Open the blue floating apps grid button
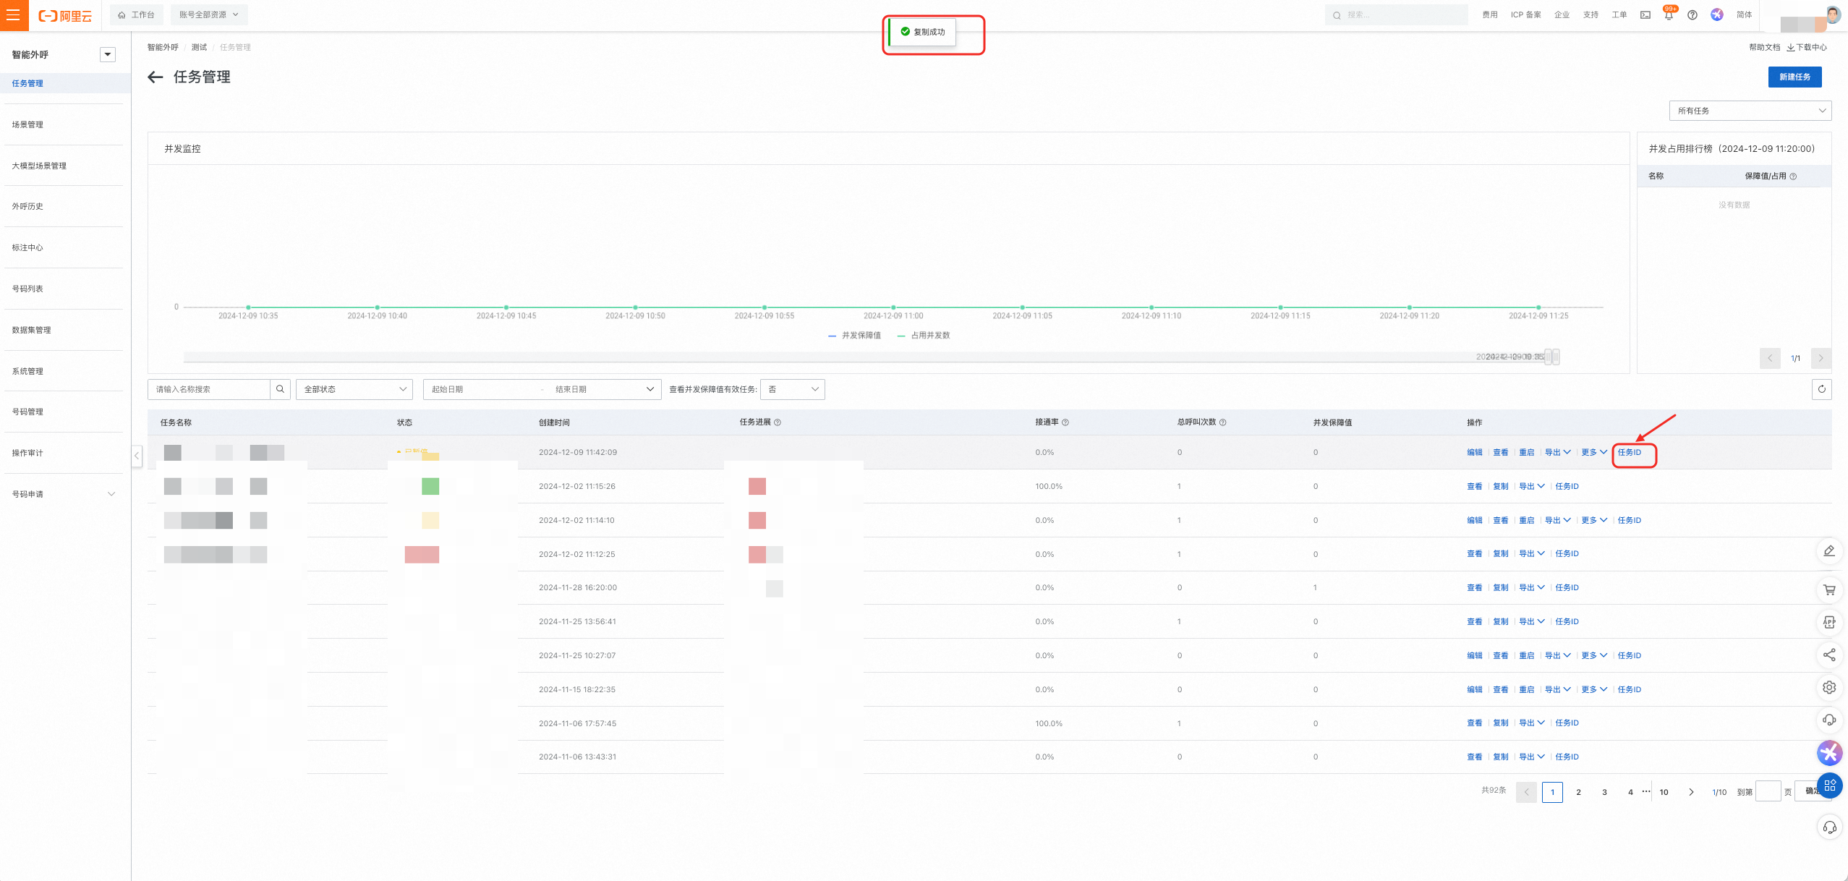 1830,786
